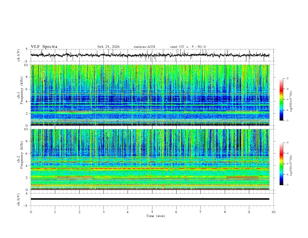This screenshot has width=308, height=238.
Task: Select the "Time (min)" axis title
Action: click(156, 216)
